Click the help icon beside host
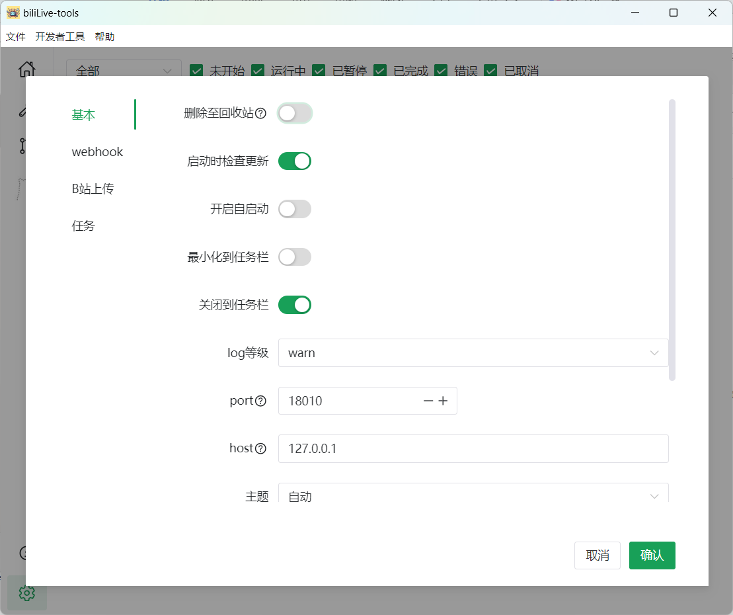The width and height of the screenshot is (733, 615). click(x=261, y=448)
